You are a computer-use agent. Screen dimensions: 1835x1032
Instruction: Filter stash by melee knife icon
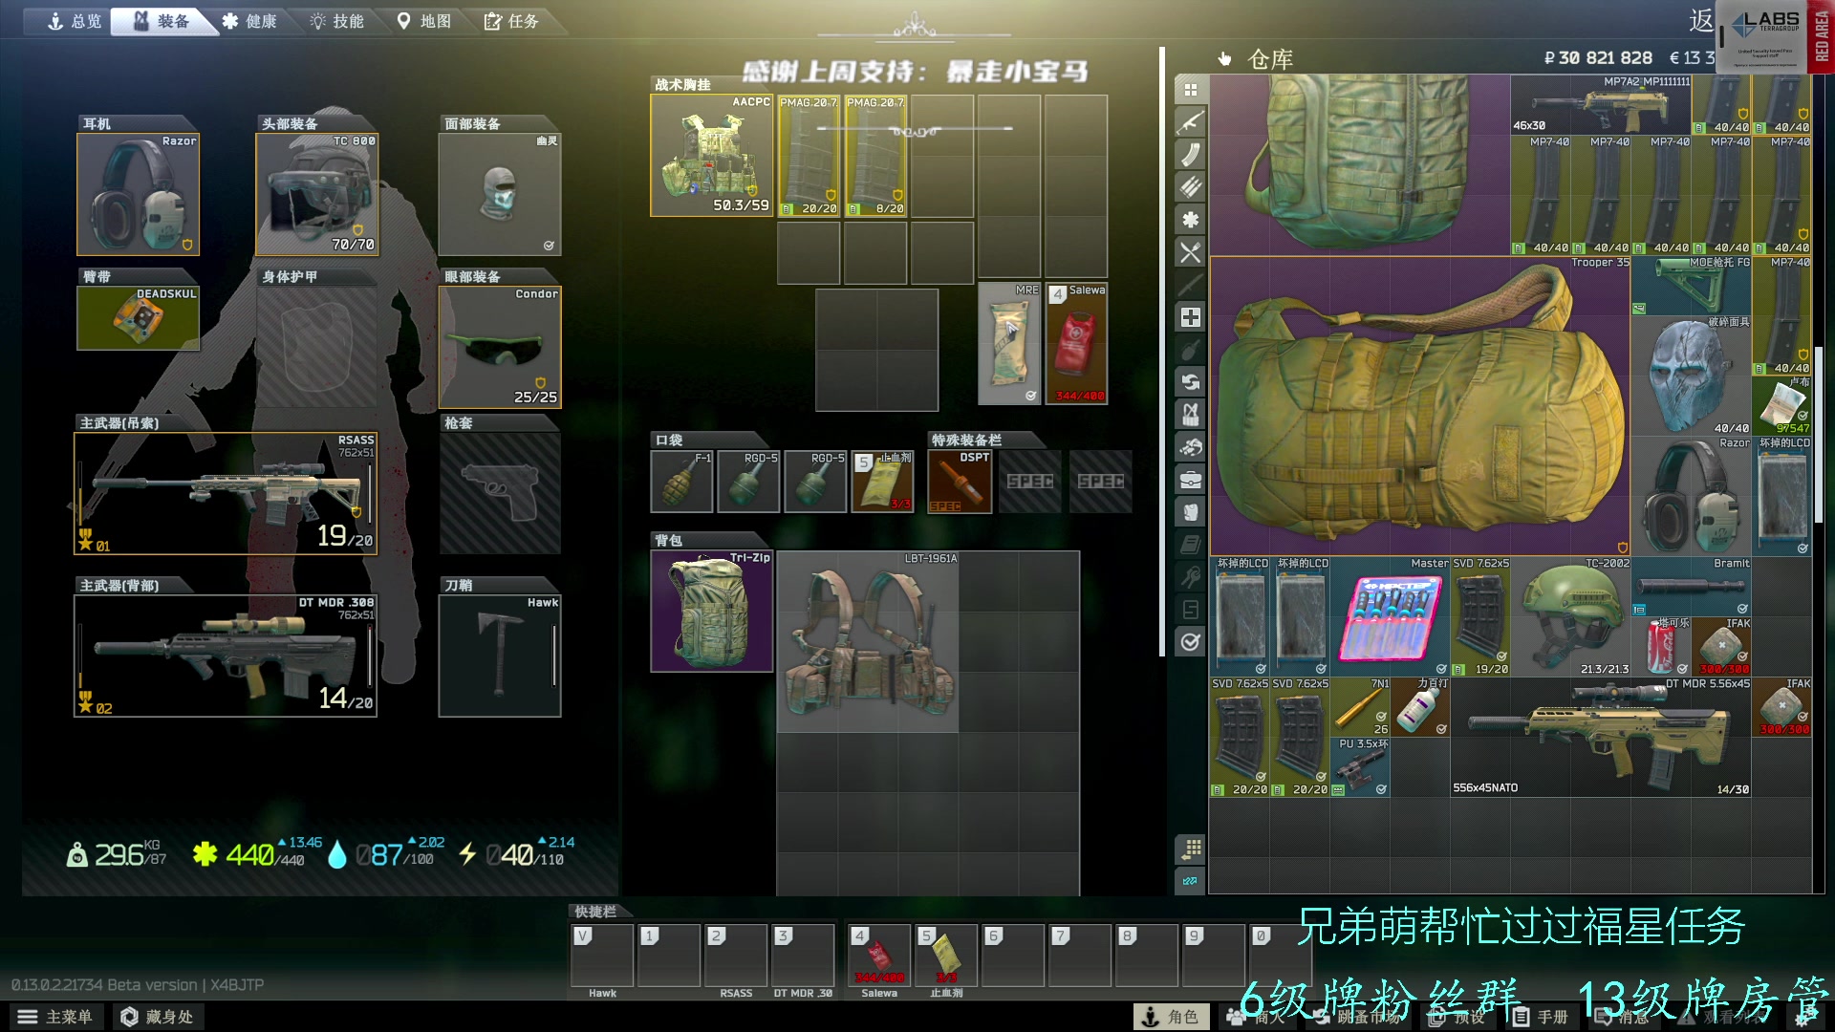click(1190, 285)
